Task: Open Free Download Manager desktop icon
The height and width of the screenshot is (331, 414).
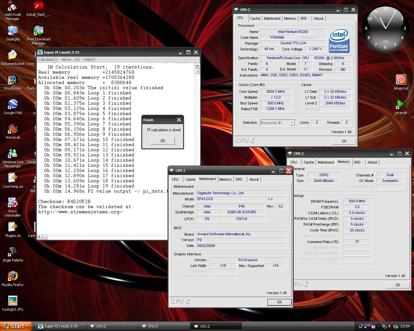Action: coord(38,35)
